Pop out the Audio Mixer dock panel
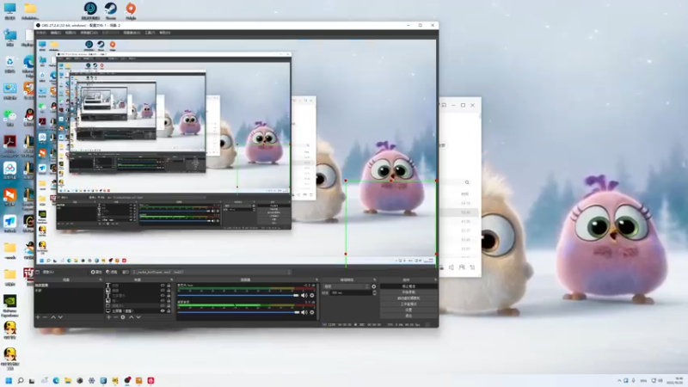This screenshot has height=387, width=688. pos(316,279)
